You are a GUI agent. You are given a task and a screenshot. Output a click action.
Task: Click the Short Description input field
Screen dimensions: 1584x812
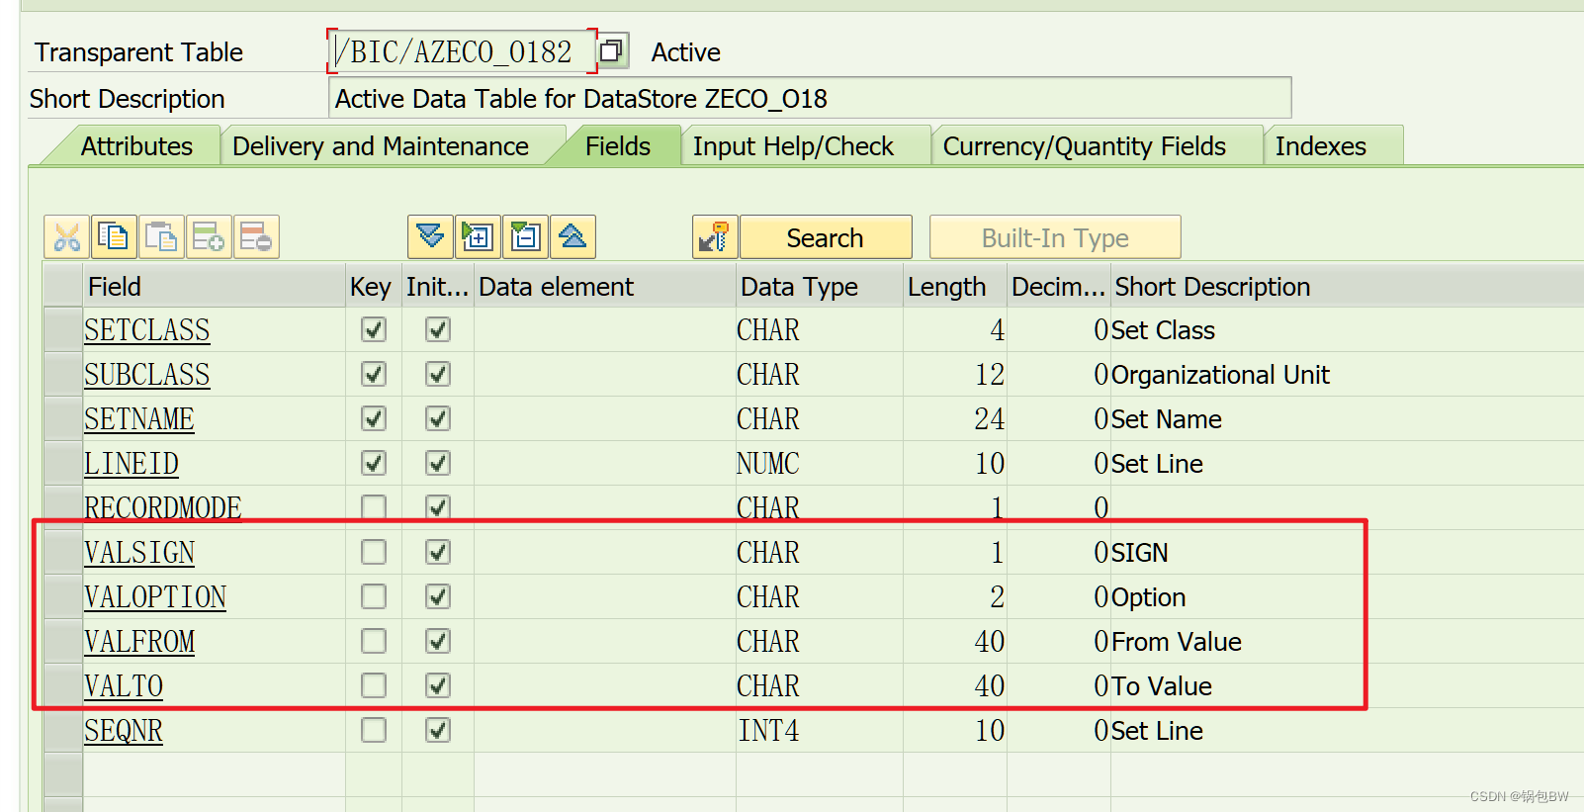click(x=809, y=98)
